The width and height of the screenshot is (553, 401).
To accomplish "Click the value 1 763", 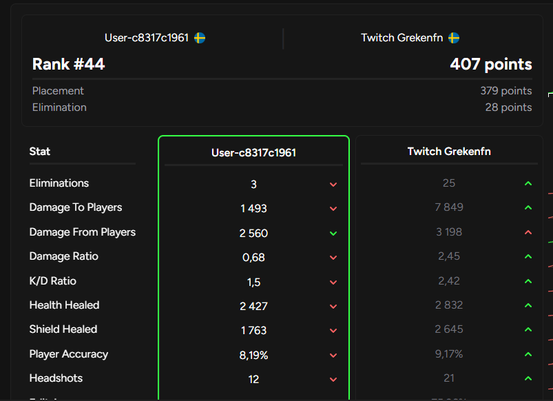I will pyautogui.click(x=253, y=331).
